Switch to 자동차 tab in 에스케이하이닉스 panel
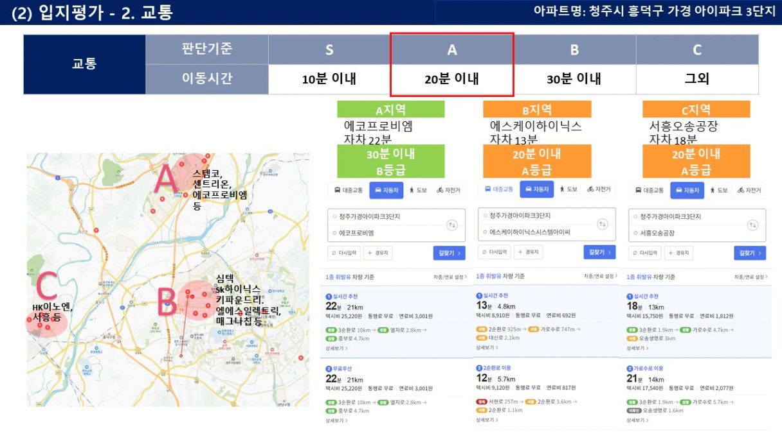The height and width of the screenshot is (439, 782). [x=536, y=189]
